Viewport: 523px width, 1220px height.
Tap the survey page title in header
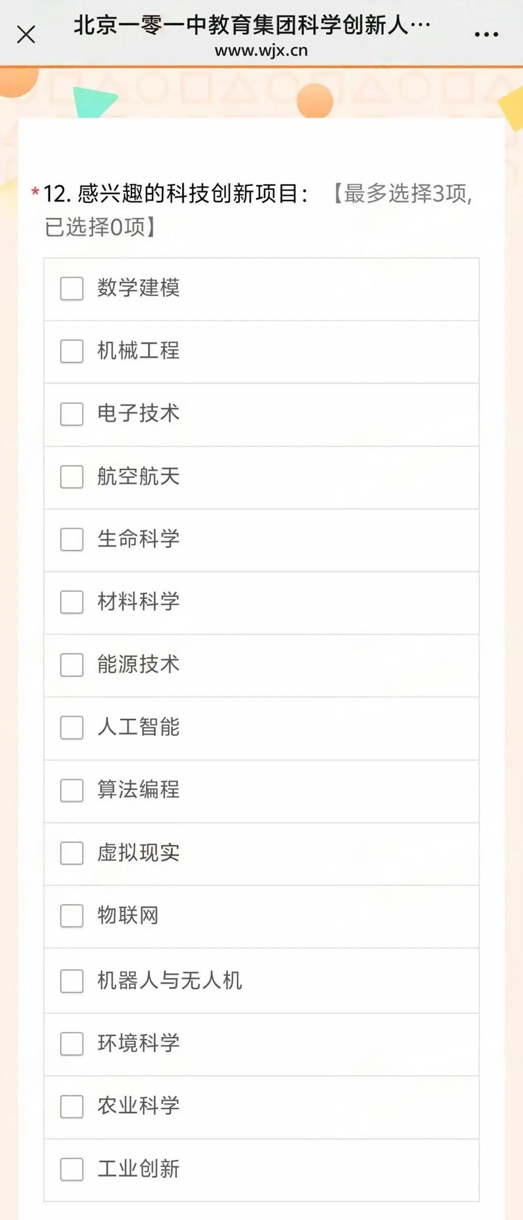pyautogui.click(x=252, y=25)
